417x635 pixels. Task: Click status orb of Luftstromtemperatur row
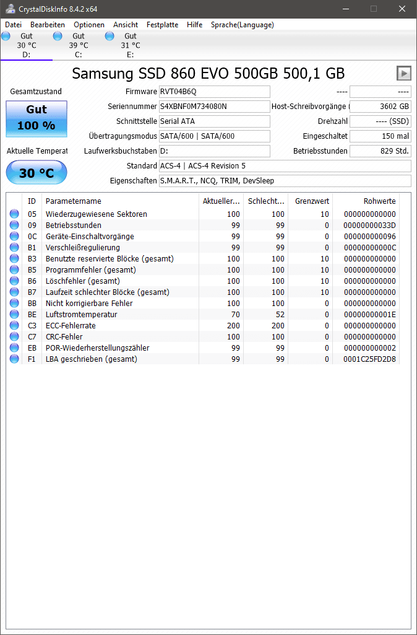point(14,314)
